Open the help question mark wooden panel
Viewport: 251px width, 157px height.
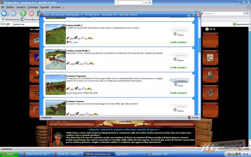(x=35, y=110)
